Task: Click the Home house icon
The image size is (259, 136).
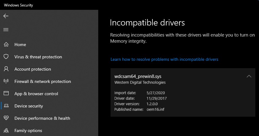Action: [x=6, y=45]
